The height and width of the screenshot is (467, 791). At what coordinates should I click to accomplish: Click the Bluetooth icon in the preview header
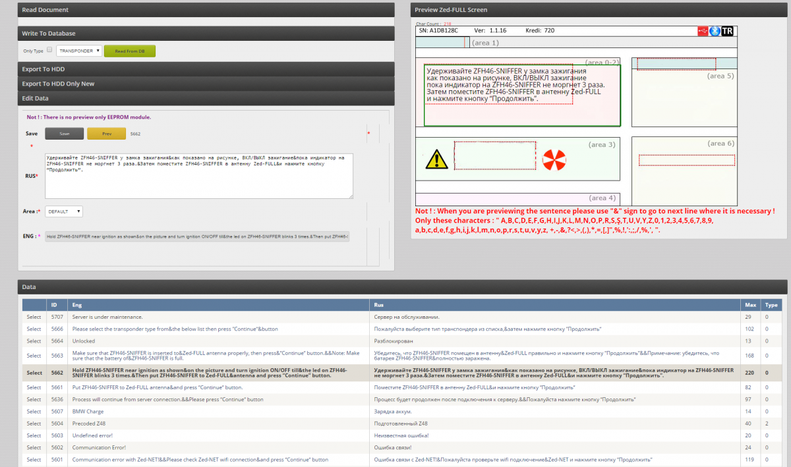click(714, 31)
